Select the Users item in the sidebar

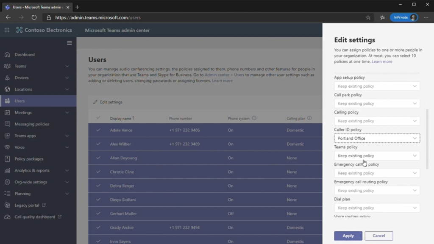[x=38, y=101]
